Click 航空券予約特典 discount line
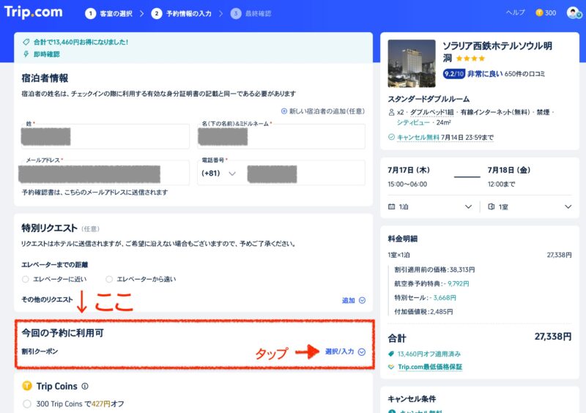This screenshot has width=586, height=413. [431, 283]
